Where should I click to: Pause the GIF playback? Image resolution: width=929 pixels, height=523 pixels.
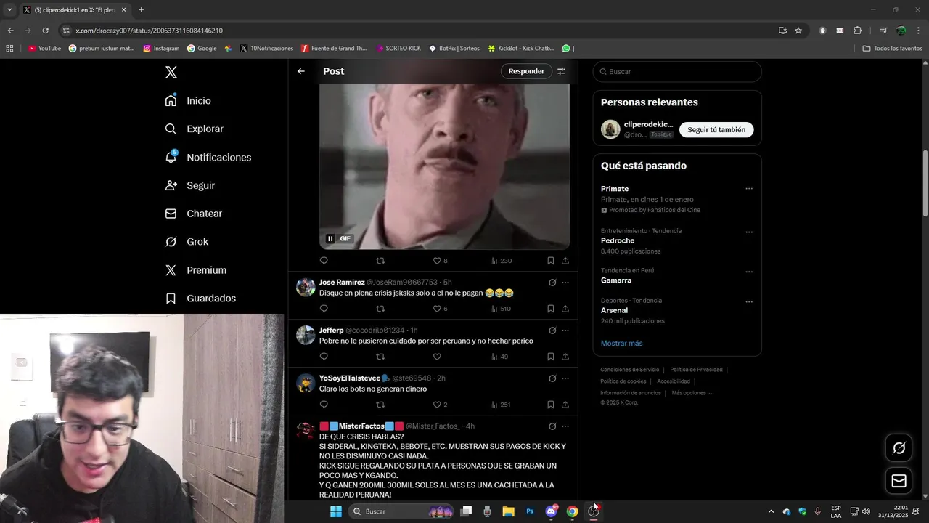pyautogui.click(x=330, y=238)
